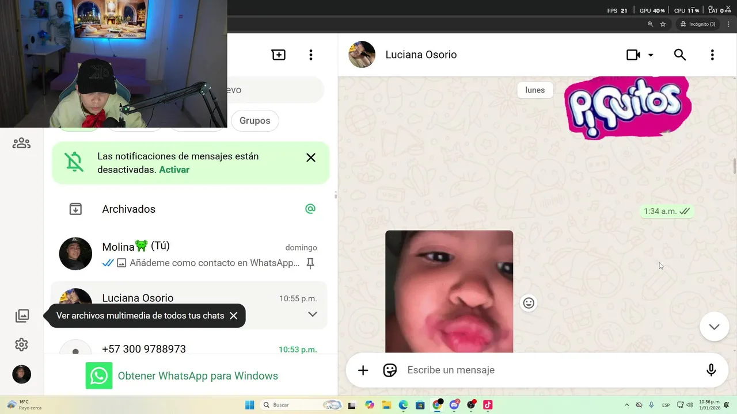
Task: Open the attach plus menu
Action: (363, 370)
